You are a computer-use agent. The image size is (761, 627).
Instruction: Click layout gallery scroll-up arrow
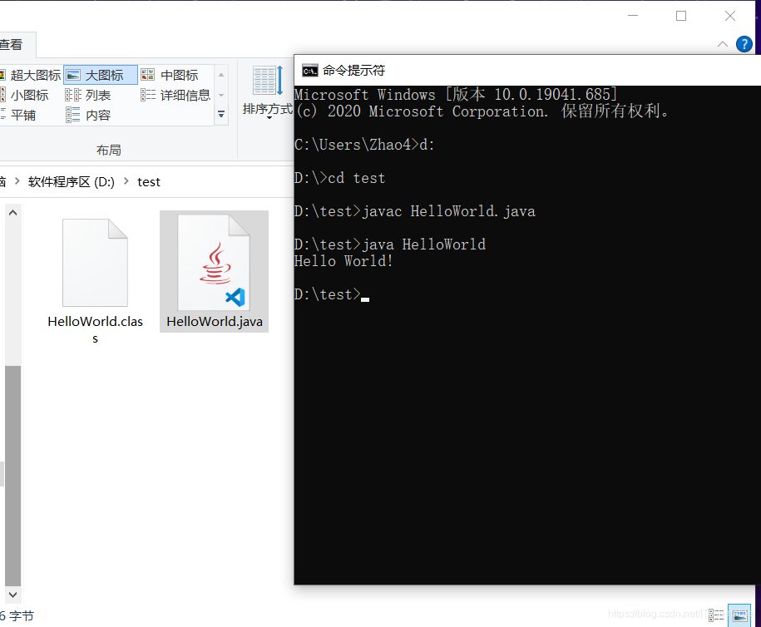[x=221, y=75]
